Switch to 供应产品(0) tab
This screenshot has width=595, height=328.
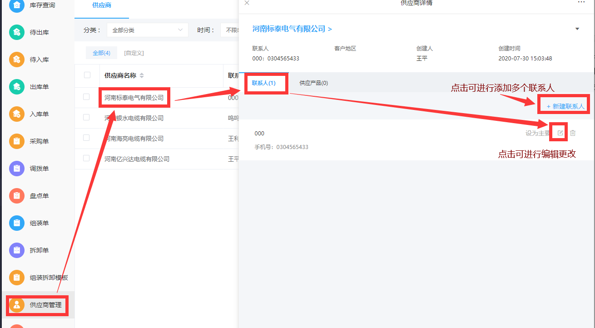point(314,83)
